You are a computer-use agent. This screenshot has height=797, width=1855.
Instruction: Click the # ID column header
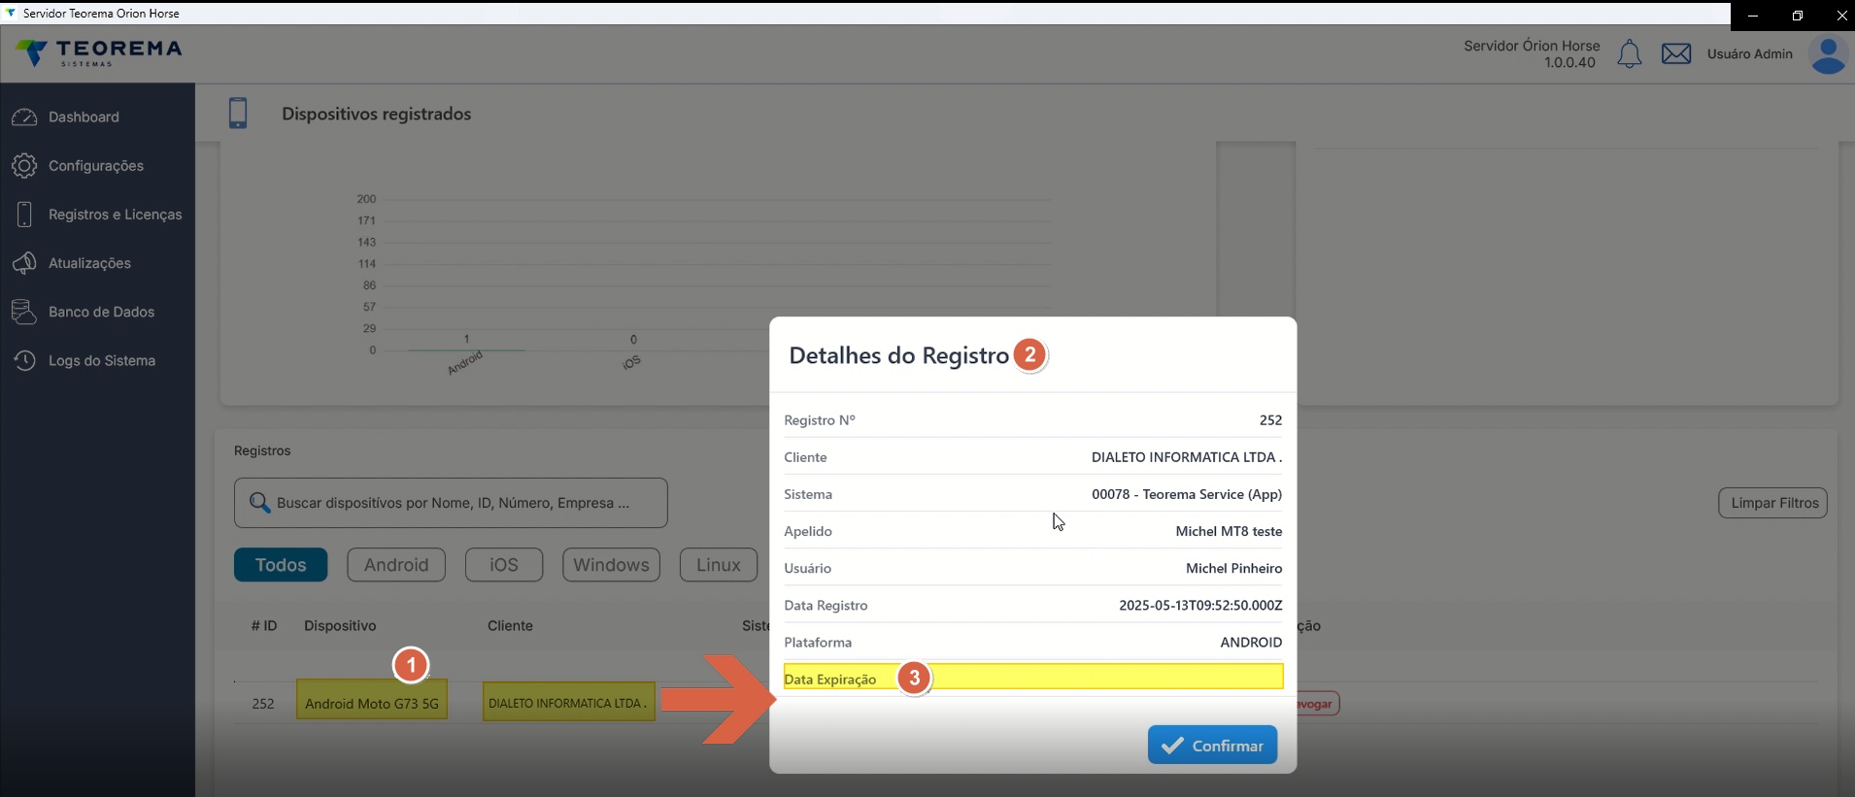pyautogui.click(x=264, y=626)
